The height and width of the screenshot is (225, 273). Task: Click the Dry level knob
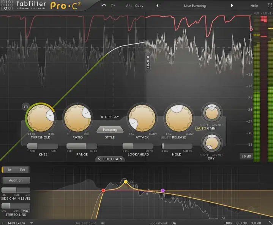(212, 143)
